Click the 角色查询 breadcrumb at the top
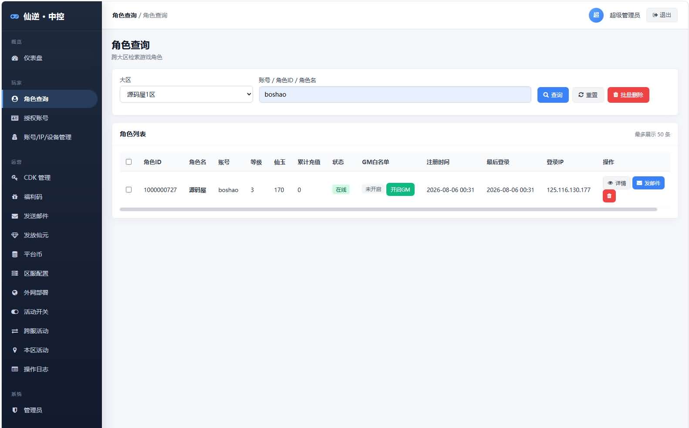This screenshot has height=428, width=689. [125, 15]
